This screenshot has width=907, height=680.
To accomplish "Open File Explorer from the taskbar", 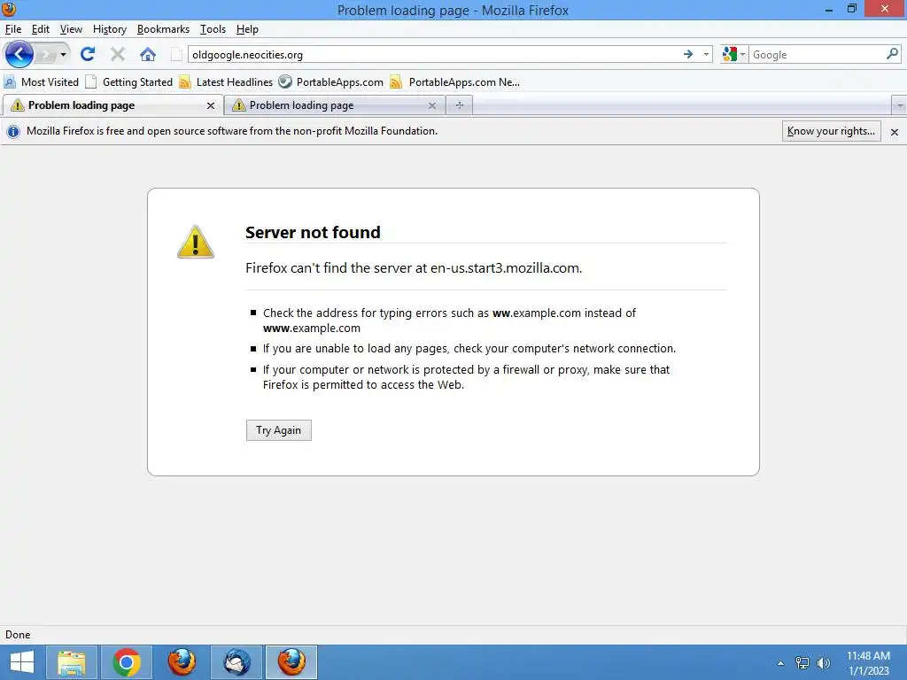I will pos(72,662).
